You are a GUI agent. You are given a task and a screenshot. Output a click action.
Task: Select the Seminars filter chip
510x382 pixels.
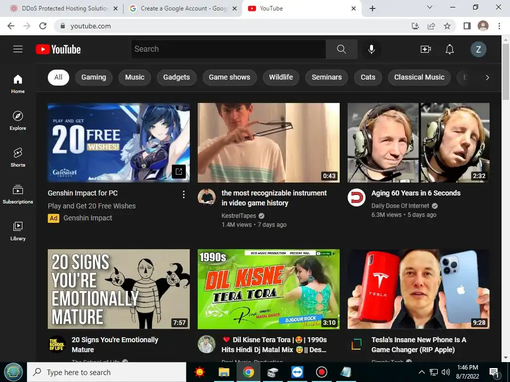(x=327, y=77)
